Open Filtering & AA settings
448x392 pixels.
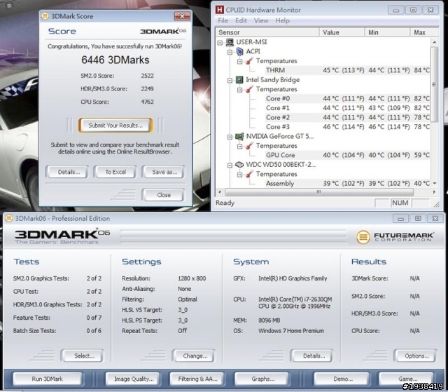point(197,379)
